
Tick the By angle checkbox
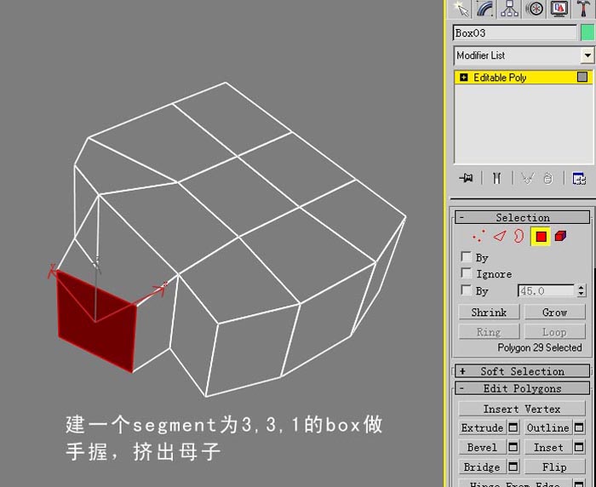coord(466,290)
